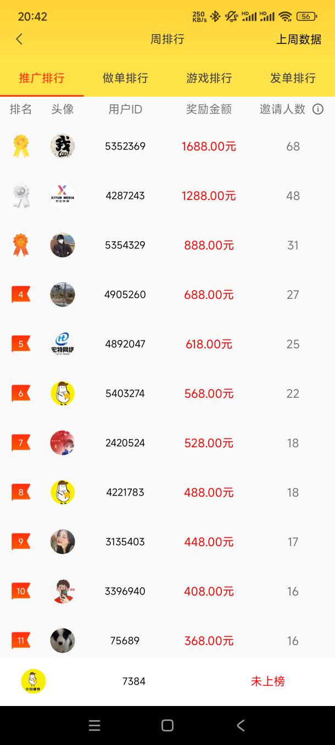The width and height of the screenshot is (335, 745).
Task: Tap 未上榜 status text
Action: coord(268,681)
